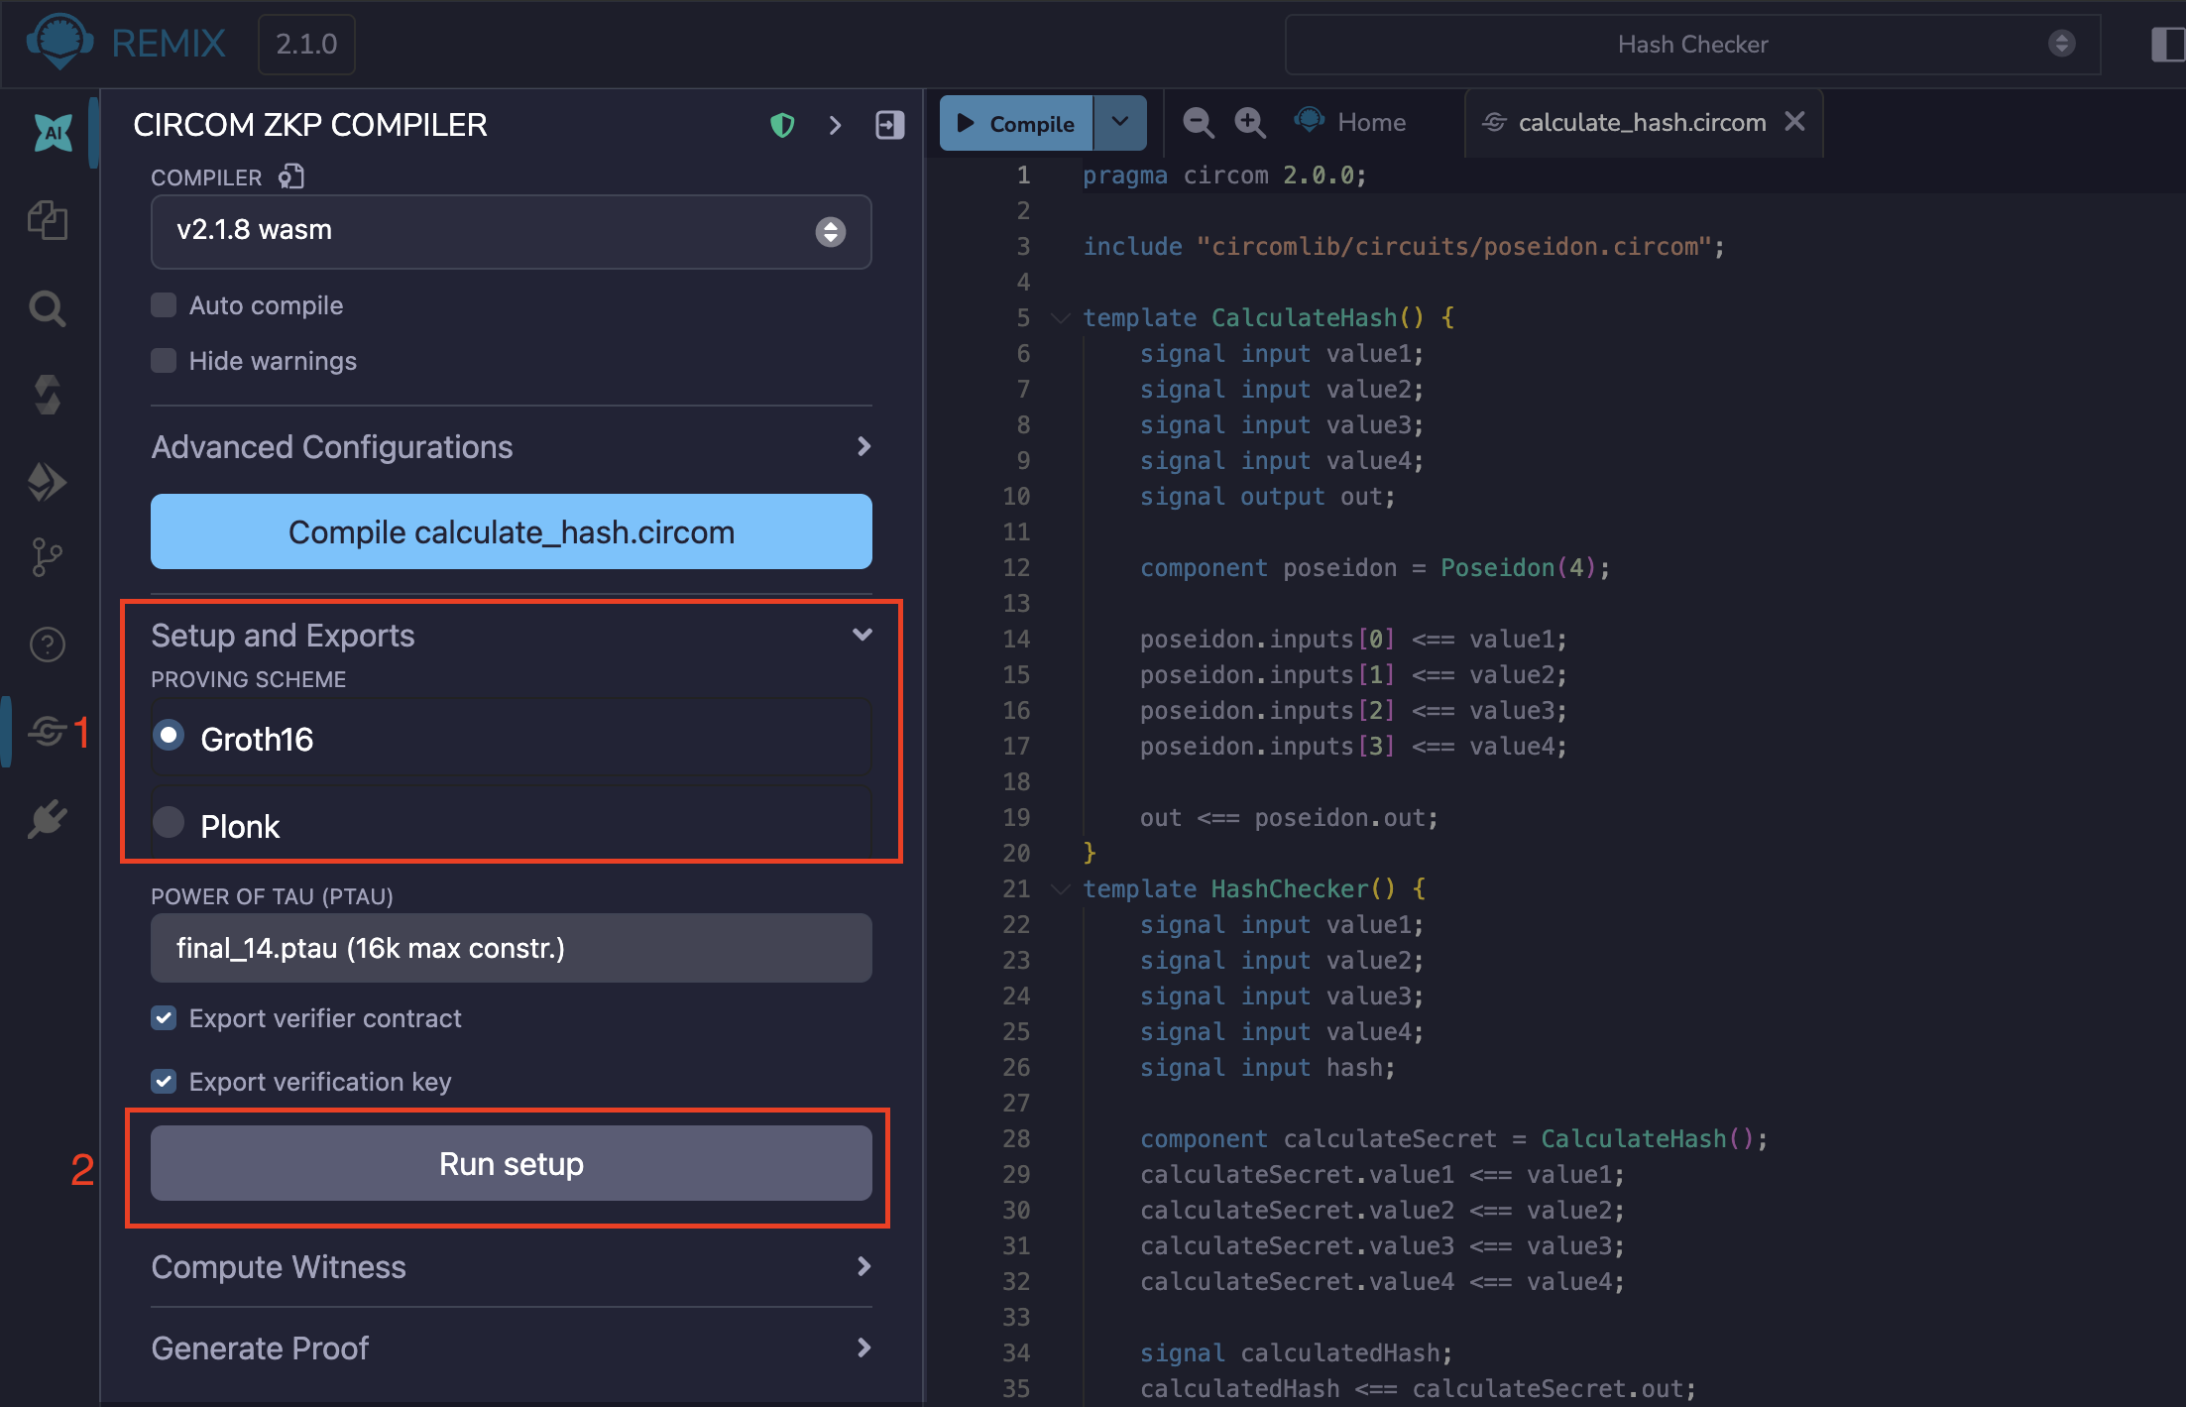The height and width of the screenshot is (1407, 2186).
Task: Open the Compile button dropdown arrow
Action: (x=1120, y=123)
